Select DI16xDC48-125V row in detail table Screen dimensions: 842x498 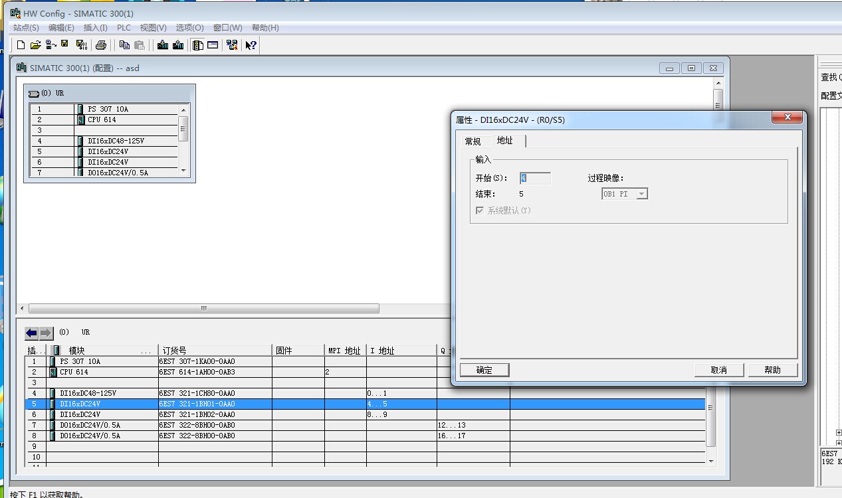click(x=366, y=393)
